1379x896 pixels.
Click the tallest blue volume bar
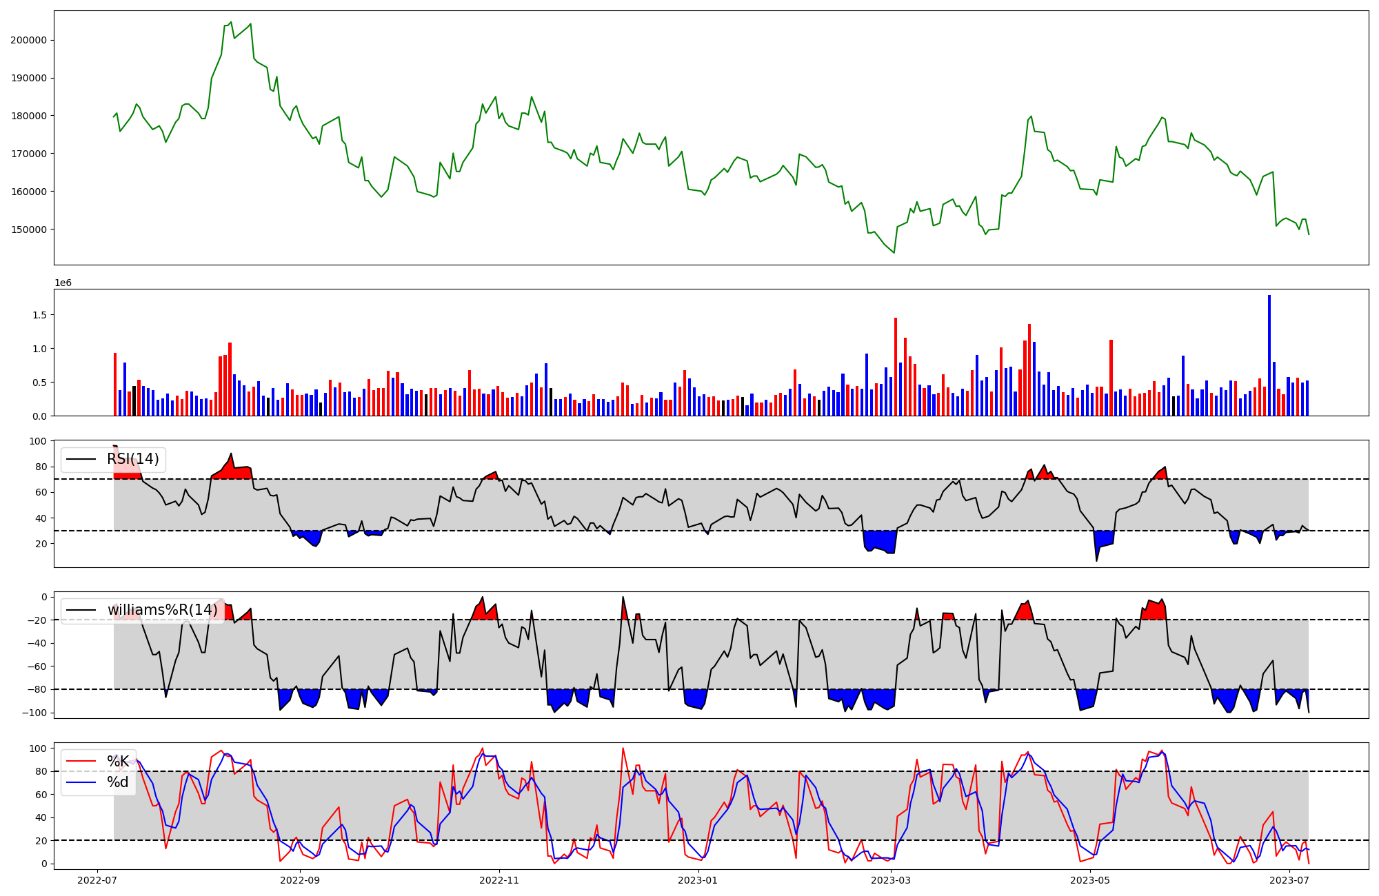tap(1269, 355)
